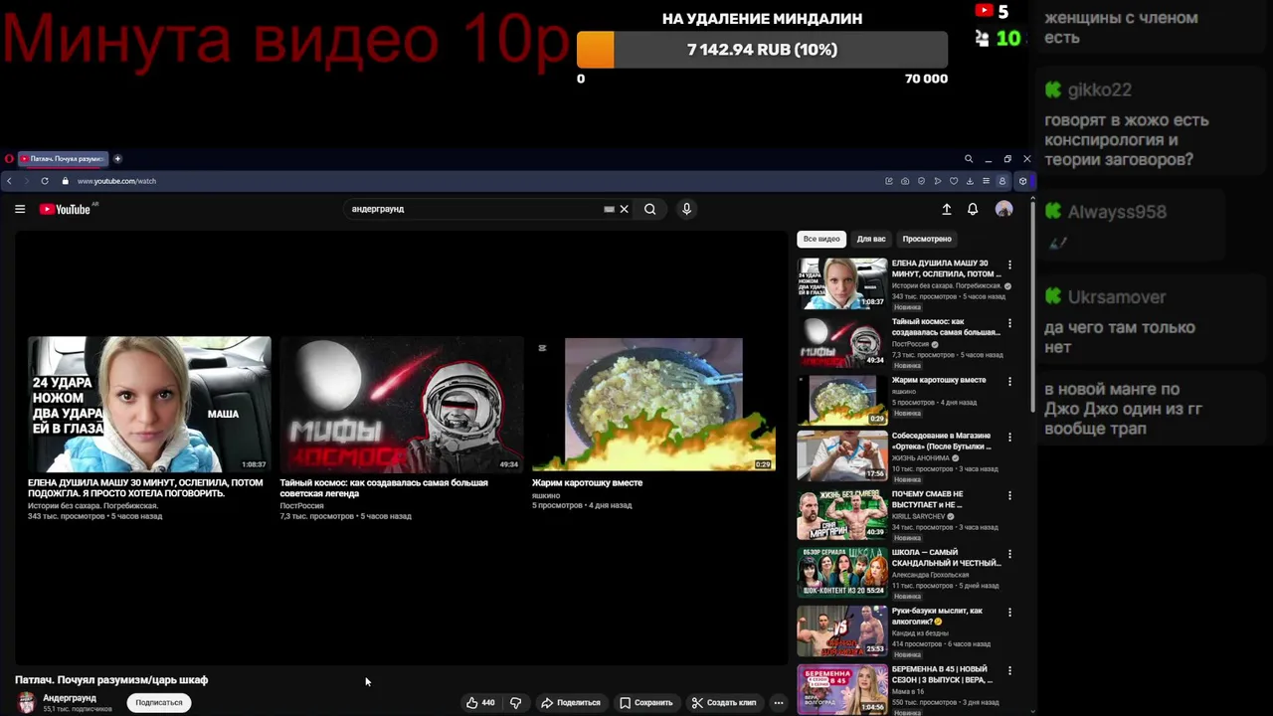Click the site lock security icon

66,181
